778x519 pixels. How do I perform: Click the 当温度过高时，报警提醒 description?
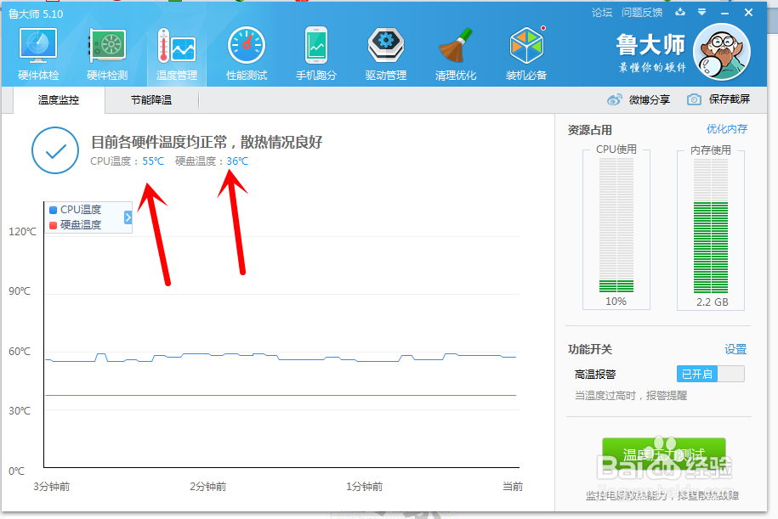[631, 396]
